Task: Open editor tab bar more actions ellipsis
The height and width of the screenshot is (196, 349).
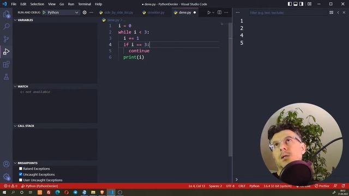Action: [x=226, y=13]
